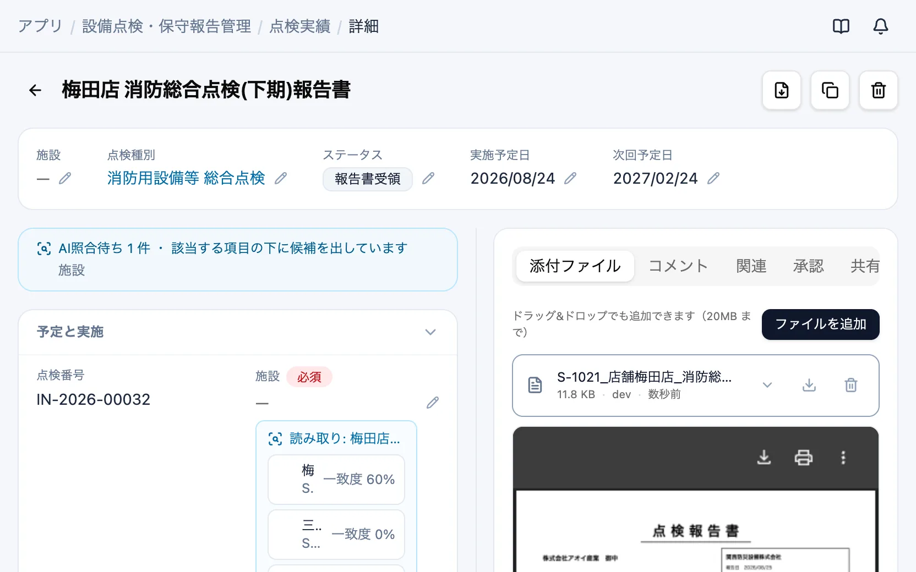Click 読み取り: 梅田店… suggestion header
916x572 pixels.
tap(335, 438)
